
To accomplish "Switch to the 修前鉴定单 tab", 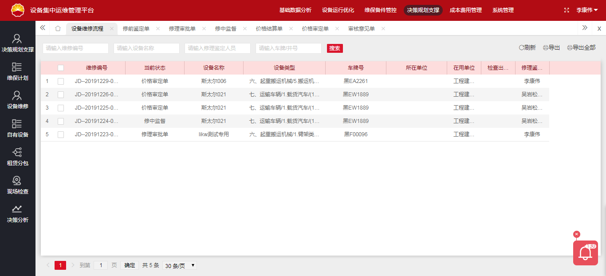I will click(136, 28).
